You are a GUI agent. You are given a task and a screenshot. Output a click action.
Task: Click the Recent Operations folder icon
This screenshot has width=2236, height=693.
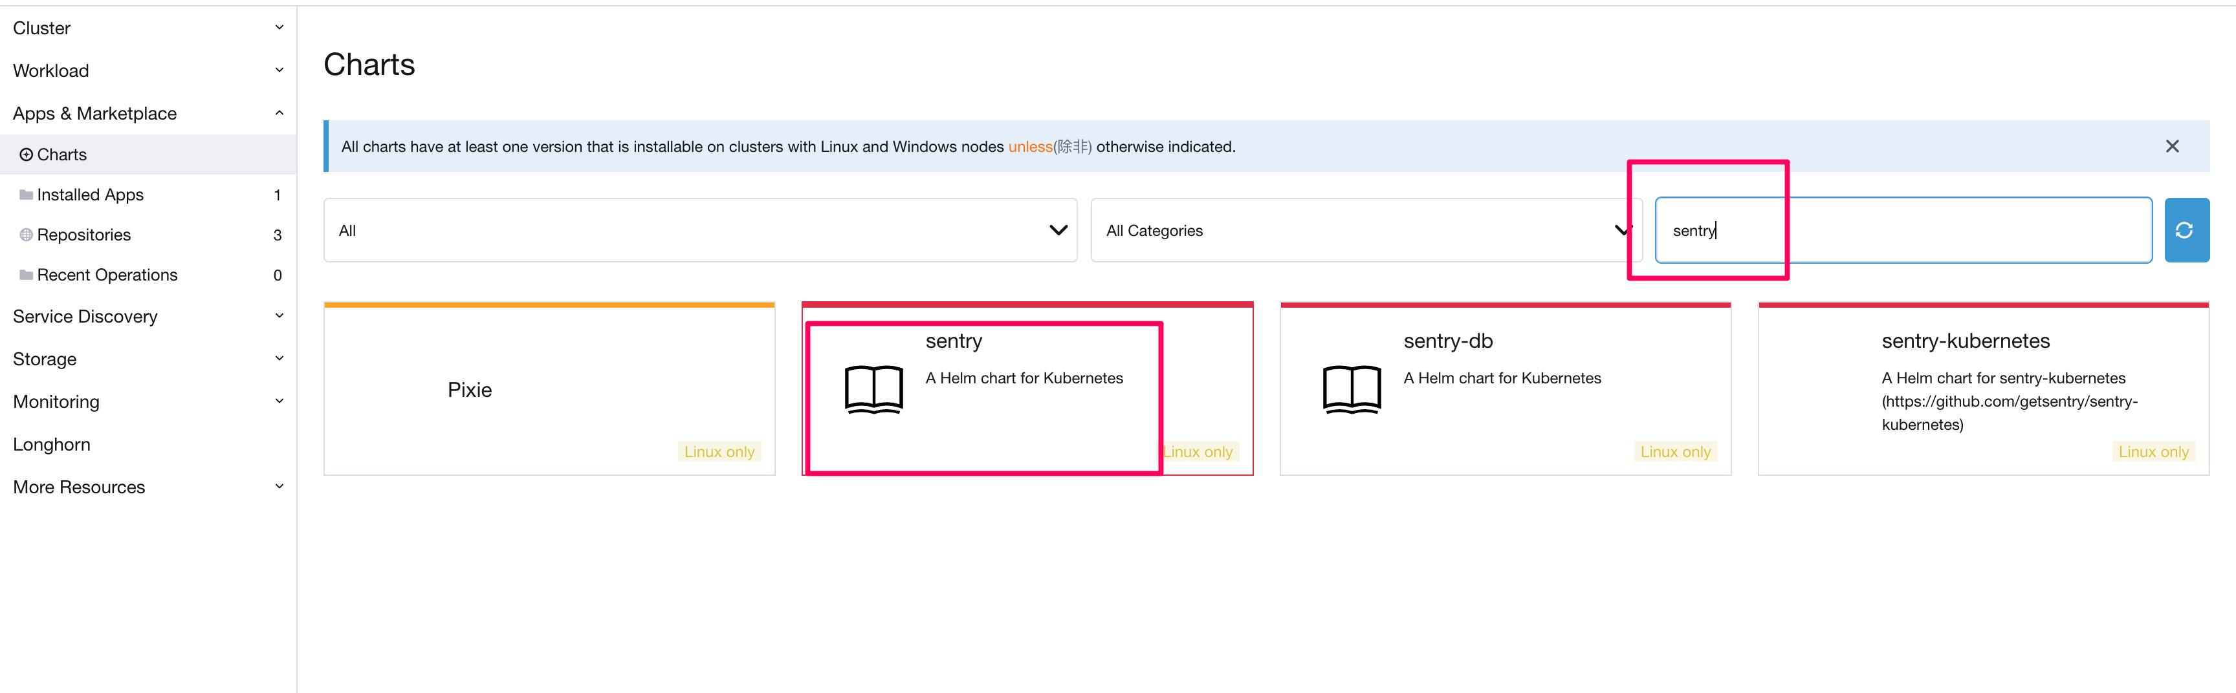click(26, 274)
